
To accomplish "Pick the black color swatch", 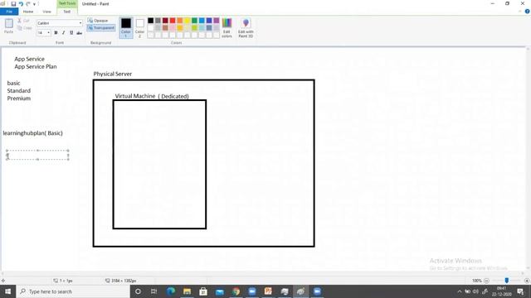I will pyautogui.click(x=151, y=21).
